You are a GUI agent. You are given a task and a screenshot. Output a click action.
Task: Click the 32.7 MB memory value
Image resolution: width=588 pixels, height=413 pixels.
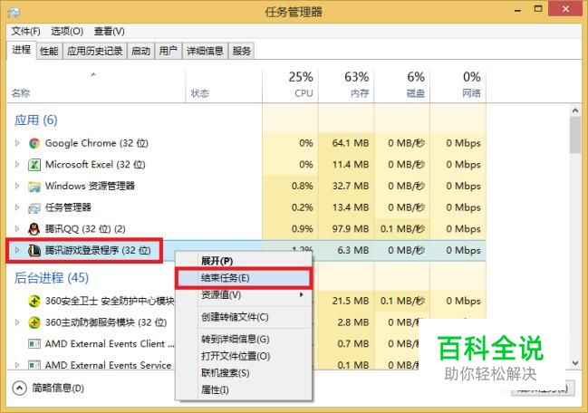pyautogui.click(x=351, y=187)
